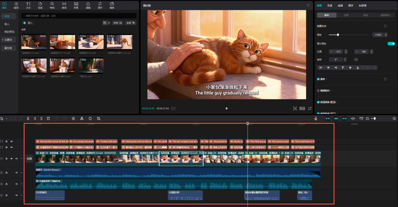Mute the Gentle Breeze audio track
This screenshot has height=207, width=398.
pyautogui.click(x=17, y=172)
